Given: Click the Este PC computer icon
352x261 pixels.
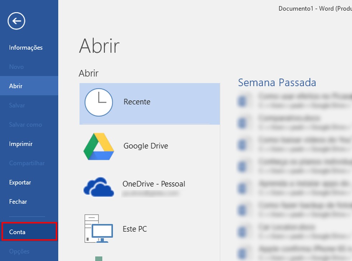Looking at the screenshot, I should [98, 229].
